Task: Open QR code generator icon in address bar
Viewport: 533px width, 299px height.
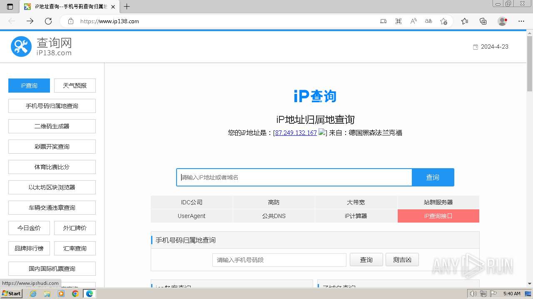Action: pyautogui.click(x=399, y=21)
